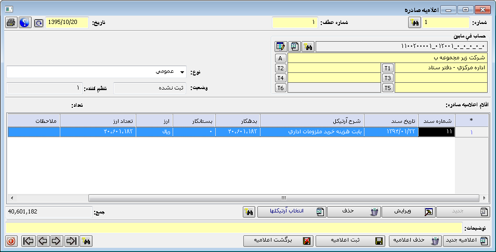Go to the last record arrow

point(71,241)
